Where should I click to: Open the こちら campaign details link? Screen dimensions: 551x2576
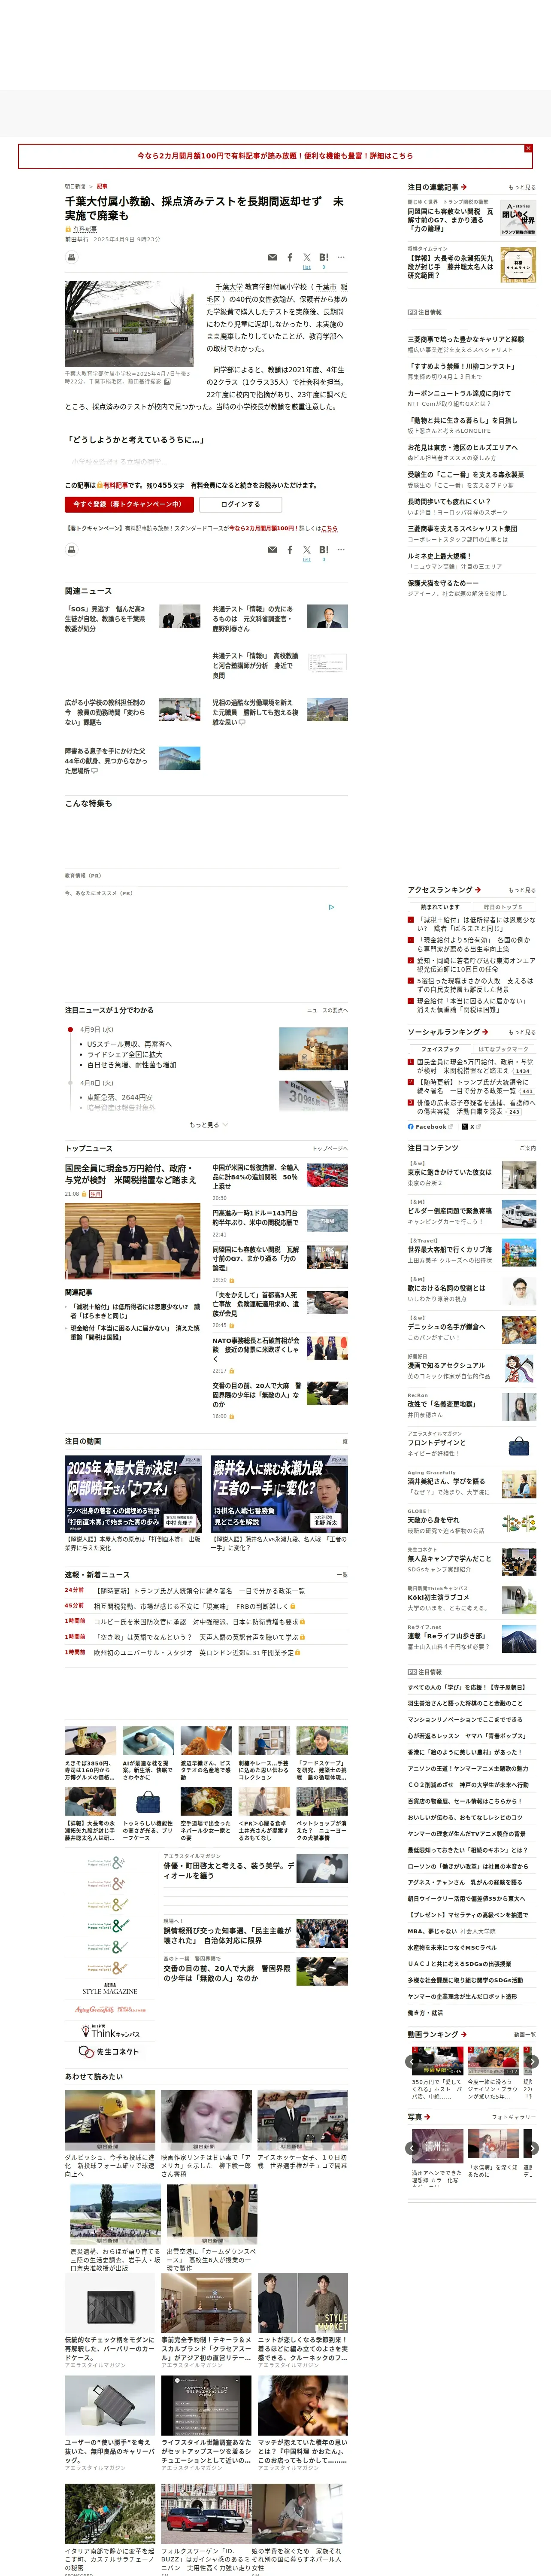(329, 528)
